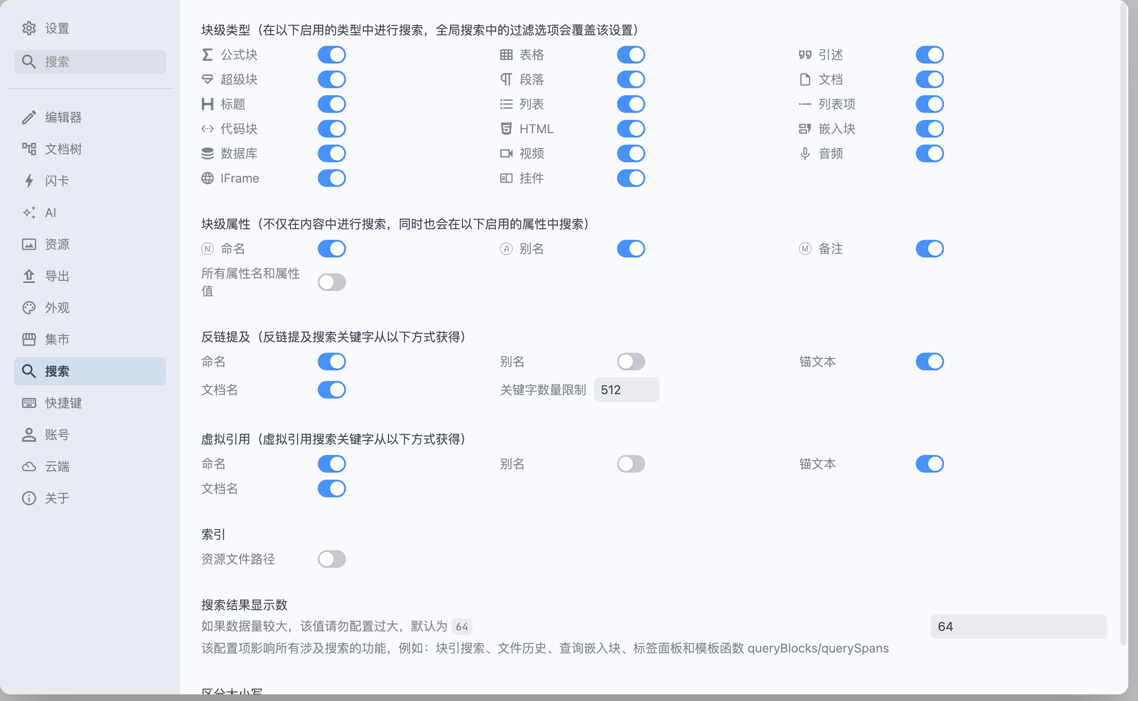Click the IFrame globe icon
Viewport: 1138px width, 701px height.
(x=207, y=178)
